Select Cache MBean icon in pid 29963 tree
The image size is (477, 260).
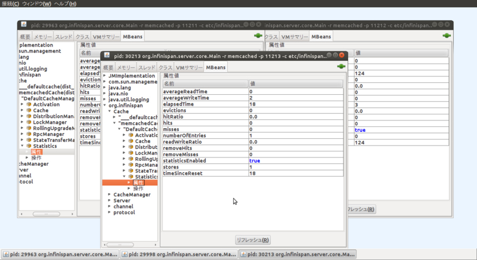coord(29,110)
